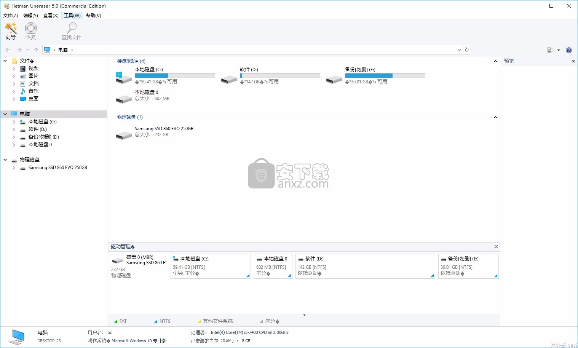Open navigation history dropdown arrow
The width and height of the screenshot is (578, 348).
click(27, 50)
